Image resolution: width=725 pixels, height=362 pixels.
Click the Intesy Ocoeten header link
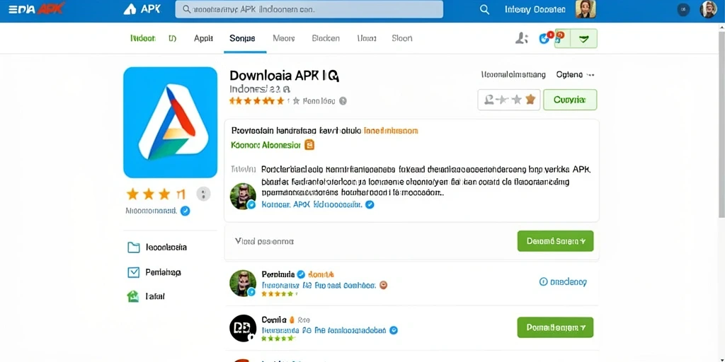tap(535, 9)
